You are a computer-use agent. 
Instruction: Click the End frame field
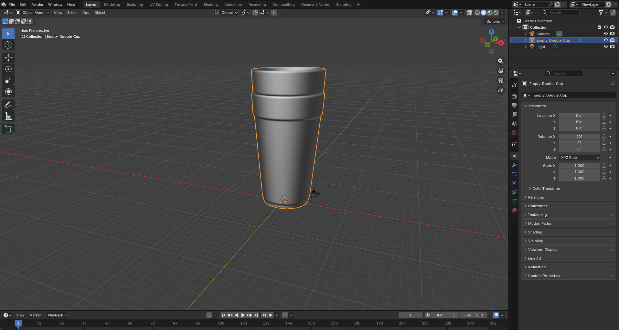pos(474,315)
